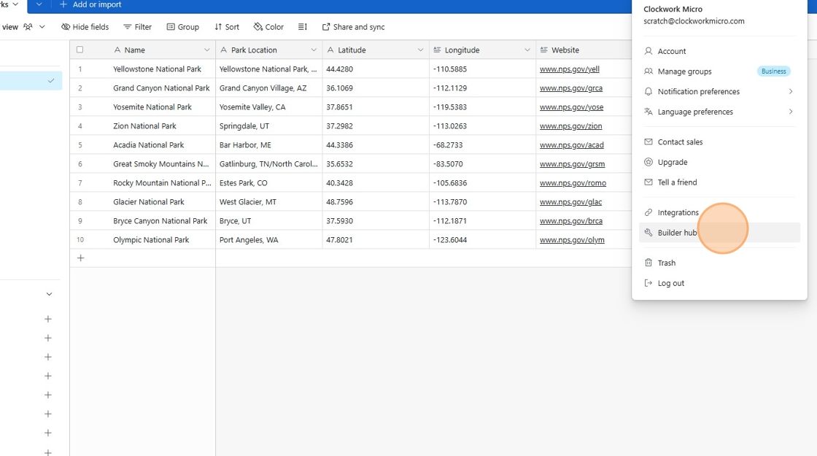817x456 pixels.
Task: Expand Notification preferences chevron
Action: click(x=791, y=92)
